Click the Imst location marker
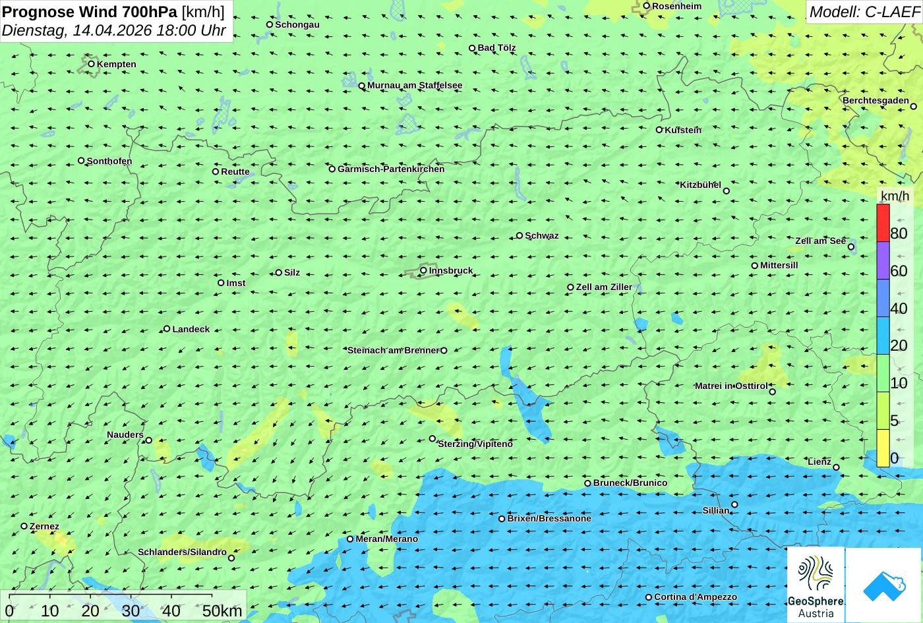 coord(221,283)
